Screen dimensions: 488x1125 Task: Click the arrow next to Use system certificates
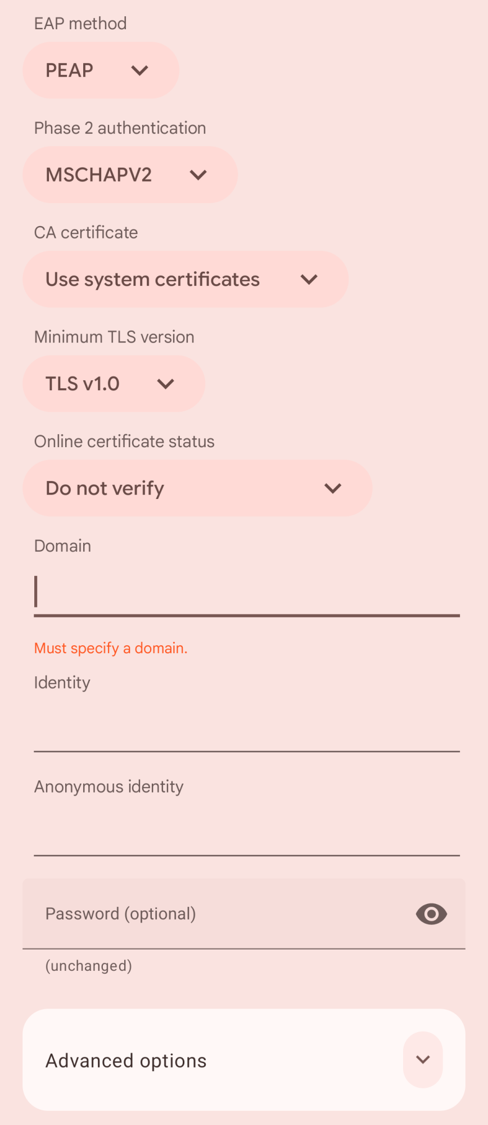(x=309, y=280)
